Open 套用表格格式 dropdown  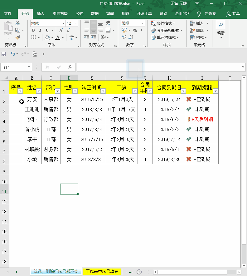click(167, 31)
